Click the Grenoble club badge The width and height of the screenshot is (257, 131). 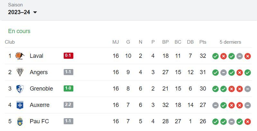[x=20, y=89]
